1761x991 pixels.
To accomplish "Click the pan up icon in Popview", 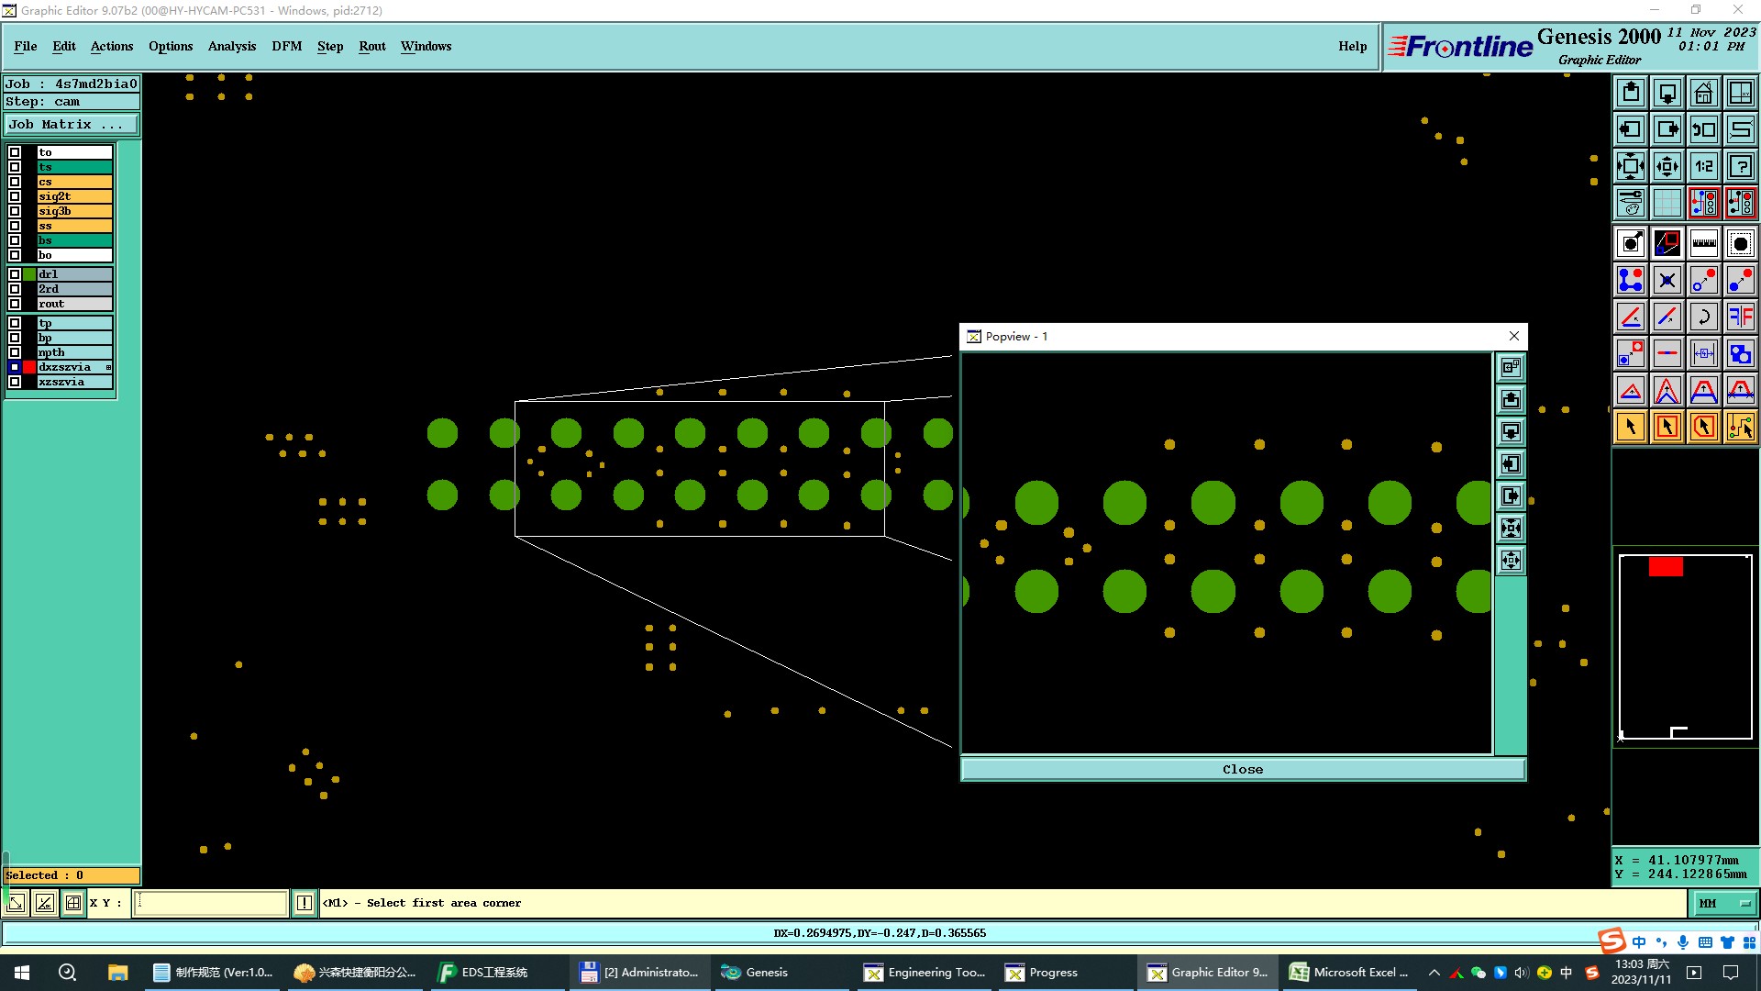I will tap(1511, 399).
